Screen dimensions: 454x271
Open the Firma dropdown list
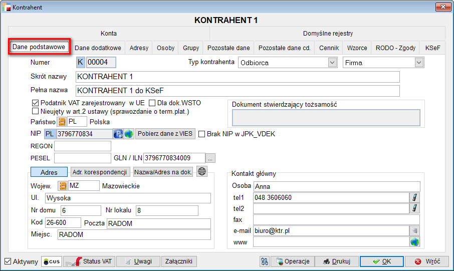point(419,63)
